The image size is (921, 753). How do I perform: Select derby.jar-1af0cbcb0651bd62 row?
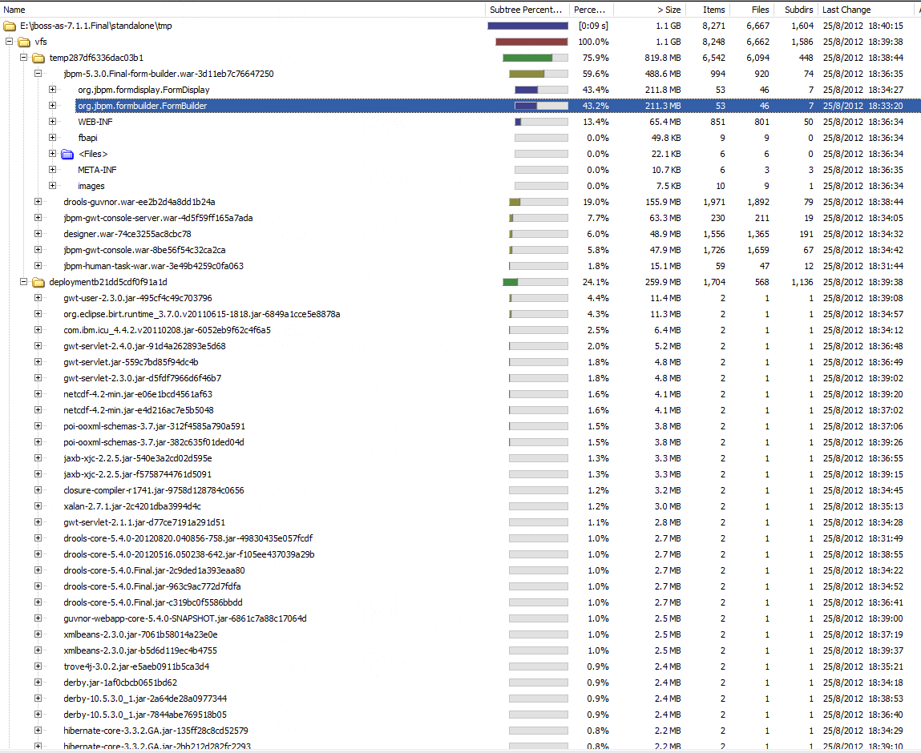point(460,683)
